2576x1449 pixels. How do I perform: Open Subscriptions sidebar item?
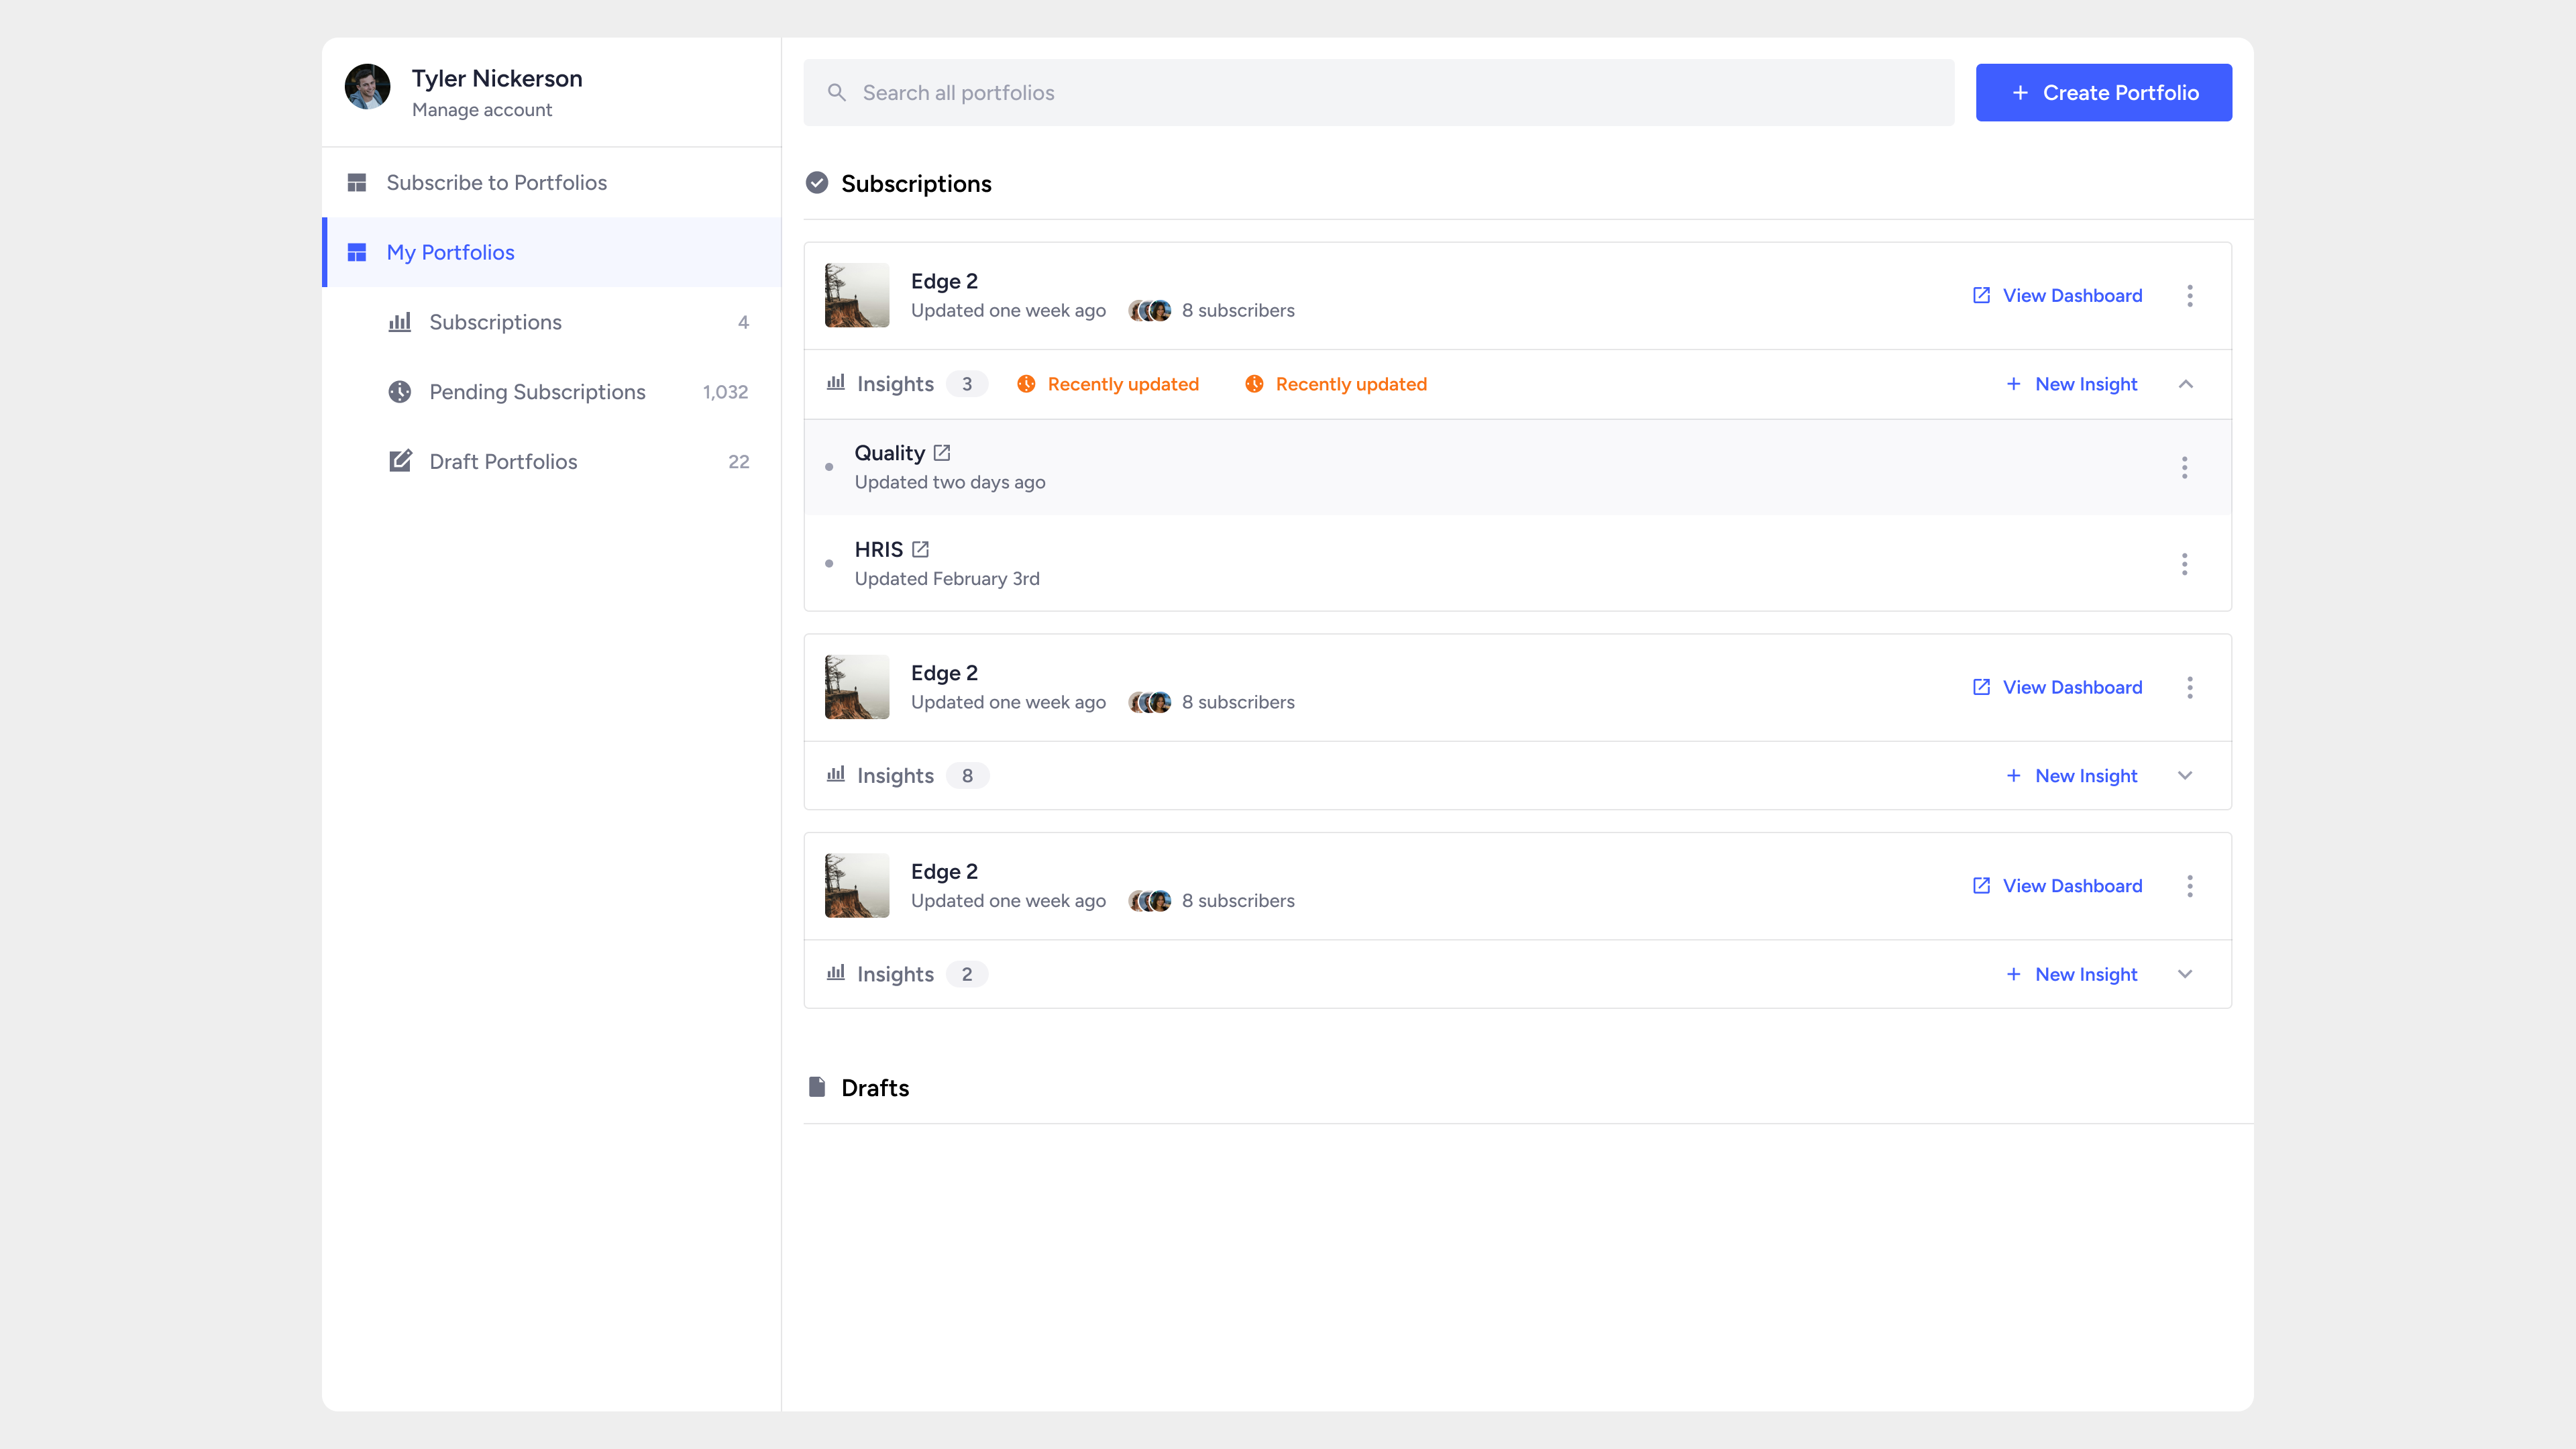pyautogui.click(x=551, y=322)
